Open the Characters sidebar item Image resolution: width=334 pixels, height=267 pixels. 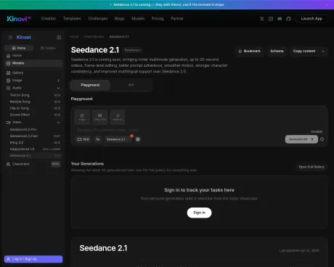coord(33,164)
